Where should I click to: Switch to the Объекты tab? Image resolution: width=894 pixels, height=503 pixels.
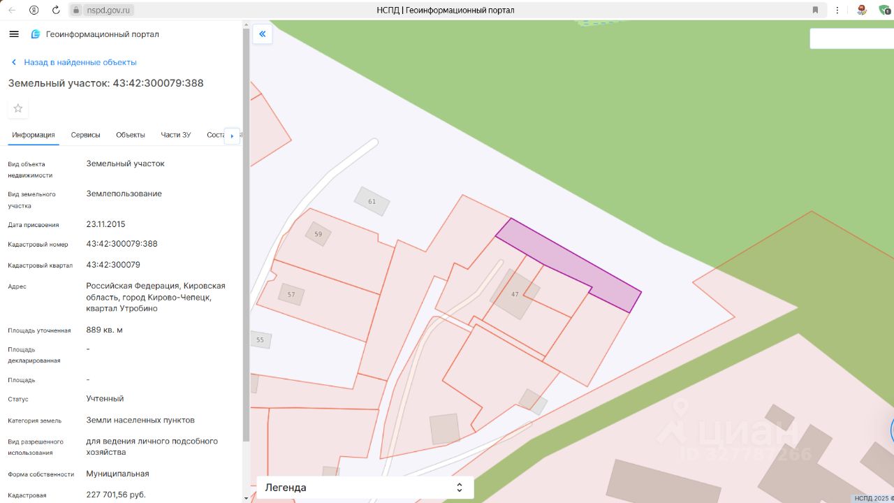click(131, 135)
